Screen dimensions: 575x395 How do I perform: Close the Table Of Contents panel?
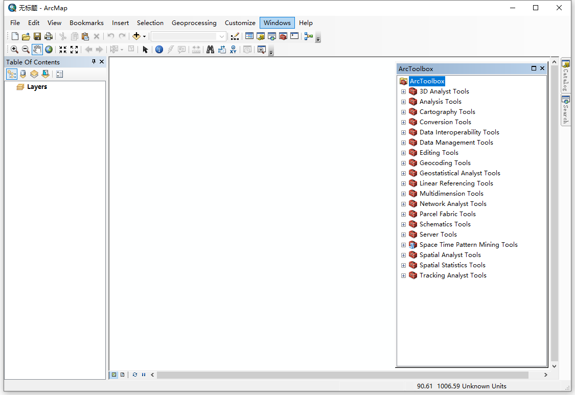(102, 62)
